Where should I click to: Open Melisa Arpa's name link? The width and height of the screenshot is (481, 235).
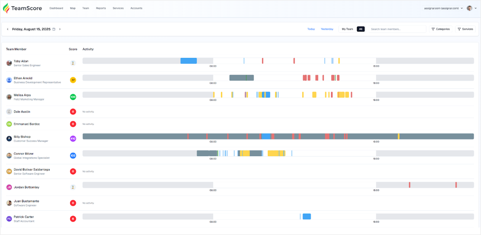(22, 95)
